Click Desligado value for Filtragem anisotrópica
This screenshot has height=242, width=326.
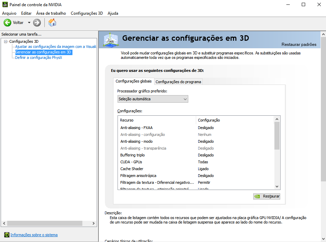pyautogui.click(x=206, y=176)
